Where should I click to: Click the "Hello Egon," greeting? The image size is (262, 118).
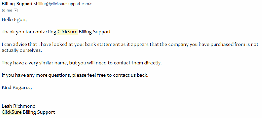click(x=14, y=20)
